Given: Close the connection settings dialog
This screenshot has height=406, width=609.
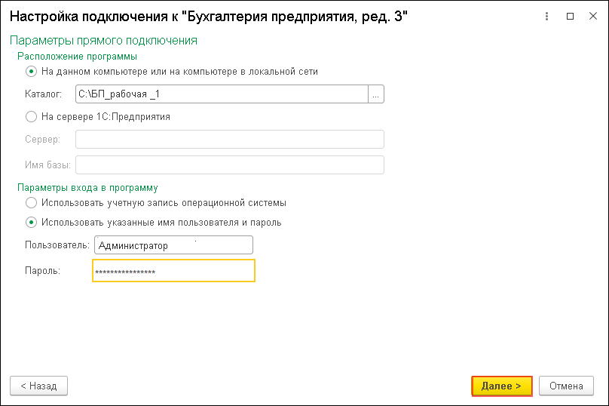Looking at the screenshot, I should tap(595, 16).
